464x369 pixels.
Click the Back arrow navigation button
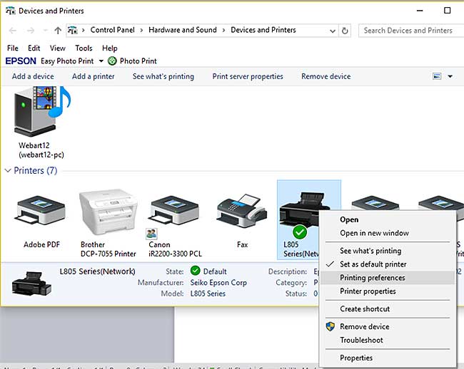[x=13, y=31]
